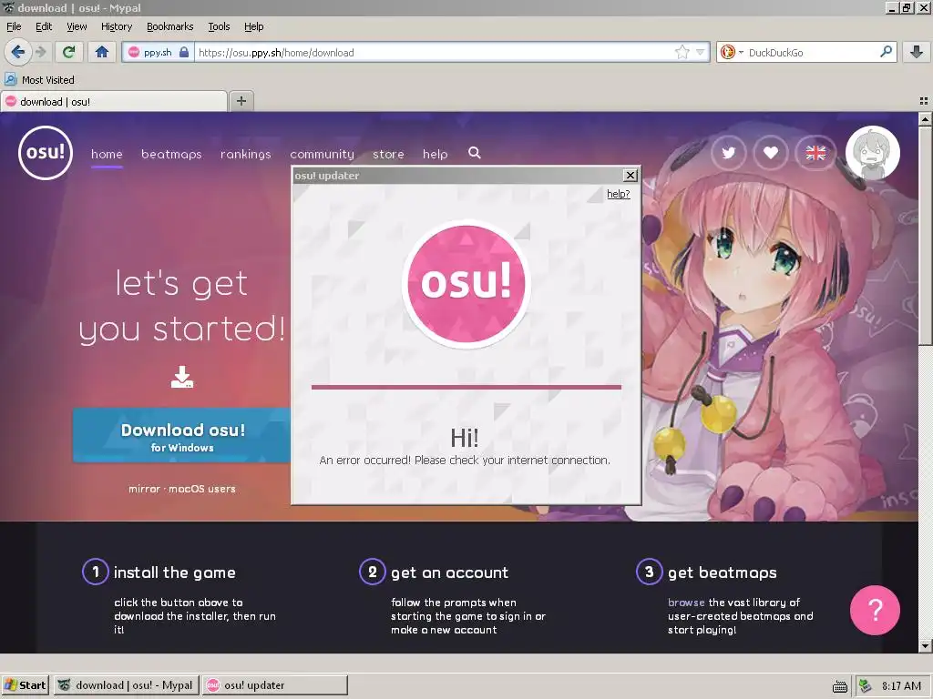
Task: Open osu! site search magnifier
Action: (x=474, y=153)
